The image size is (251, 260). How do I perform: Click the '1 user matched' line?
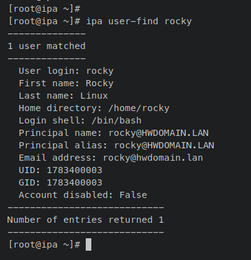47,46
